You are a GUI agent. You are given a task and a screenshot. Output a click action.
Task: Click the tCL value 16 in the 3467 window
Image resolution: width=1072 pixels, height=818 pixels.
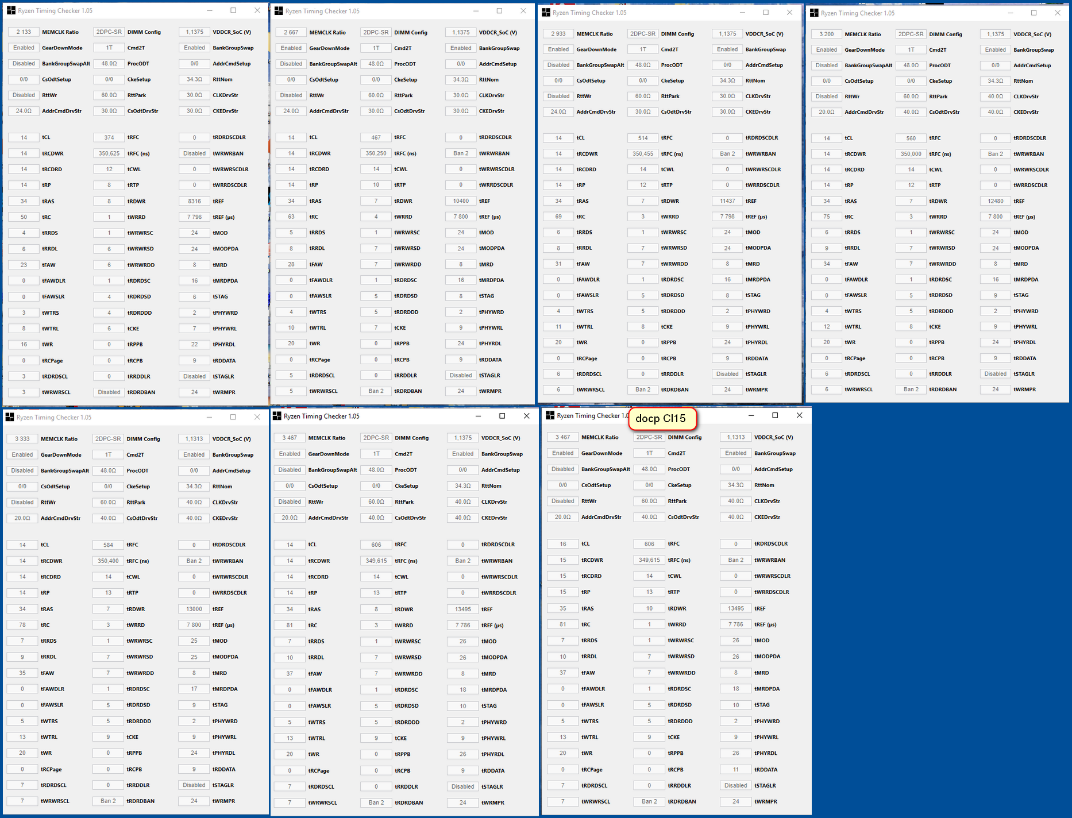[x=563, y=544]
